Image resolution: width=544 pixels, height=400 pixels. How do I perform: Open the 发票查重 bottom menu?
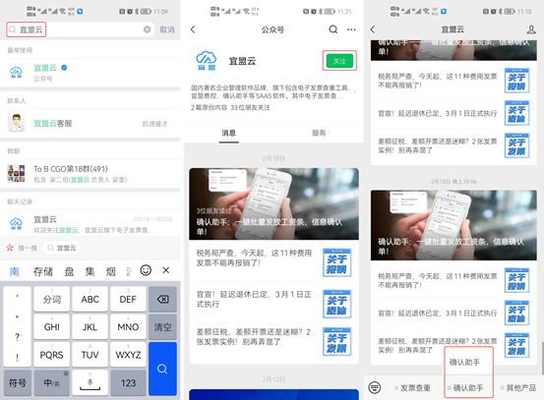[413, 388]
